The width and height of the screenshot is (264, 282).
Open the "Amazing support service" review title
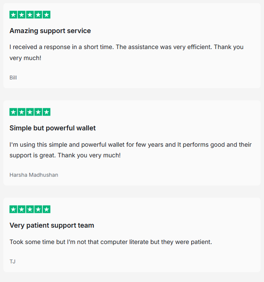point(50,31)
